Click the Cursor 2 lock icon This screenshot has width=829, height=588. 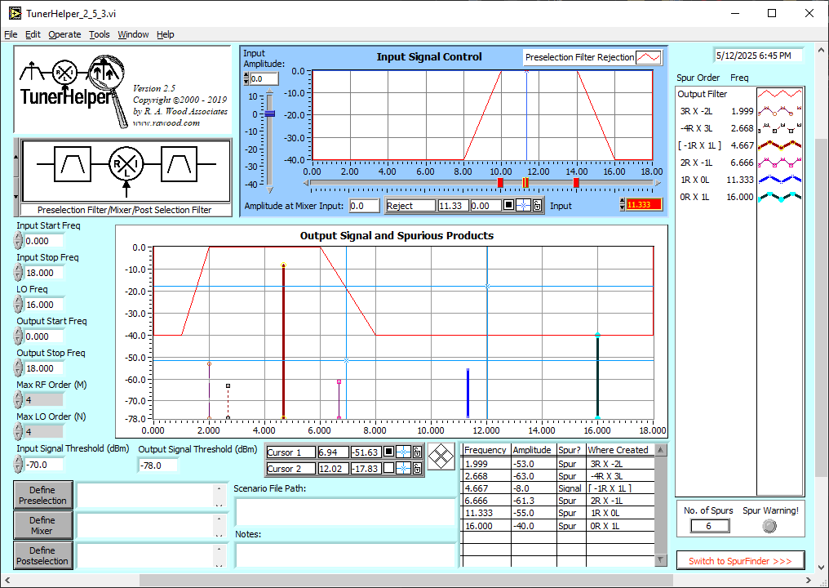[417, 469]
